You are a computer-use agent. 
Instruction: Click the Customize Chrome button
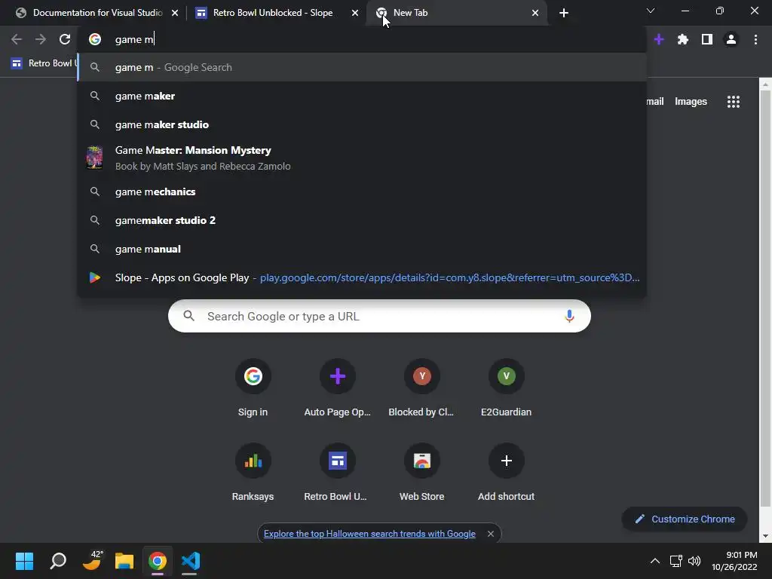tap(685, 519)
